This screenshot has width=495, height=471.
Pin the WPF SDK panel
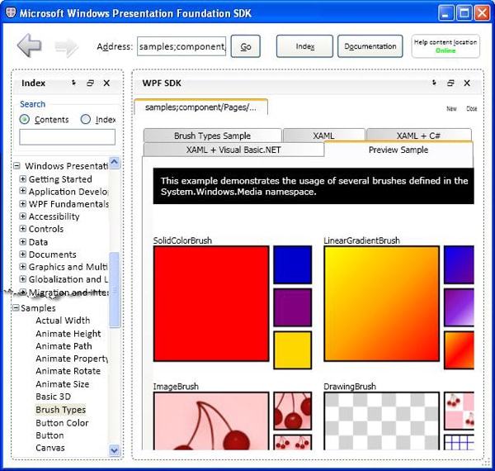434,83
